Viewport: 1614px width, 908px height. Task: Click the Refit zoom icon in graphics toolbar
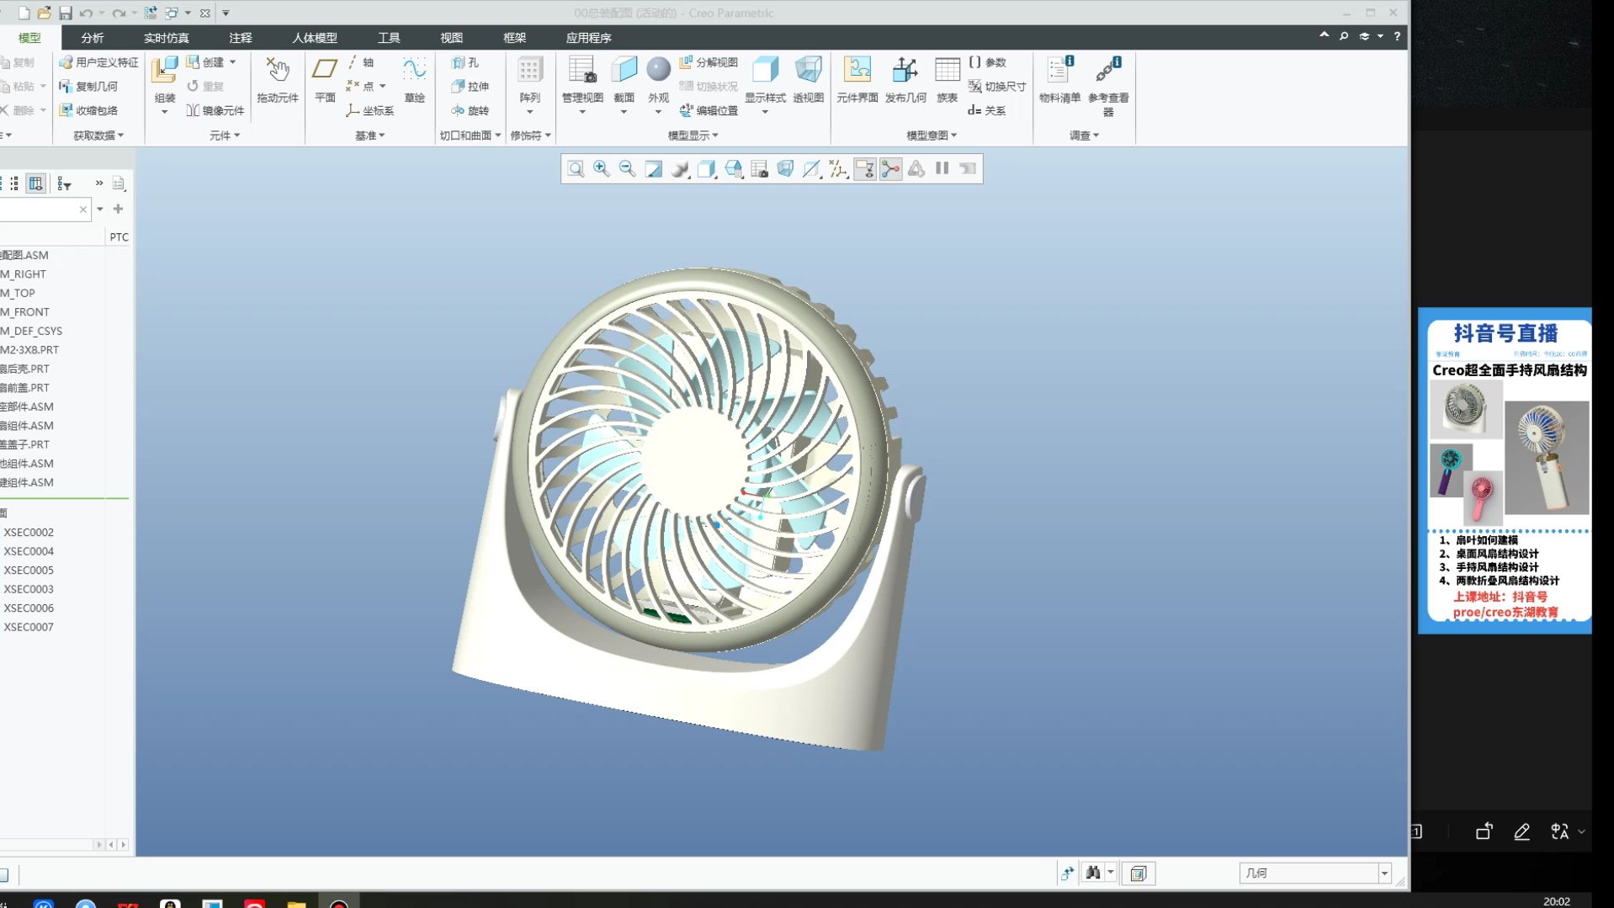coord(576,169)
